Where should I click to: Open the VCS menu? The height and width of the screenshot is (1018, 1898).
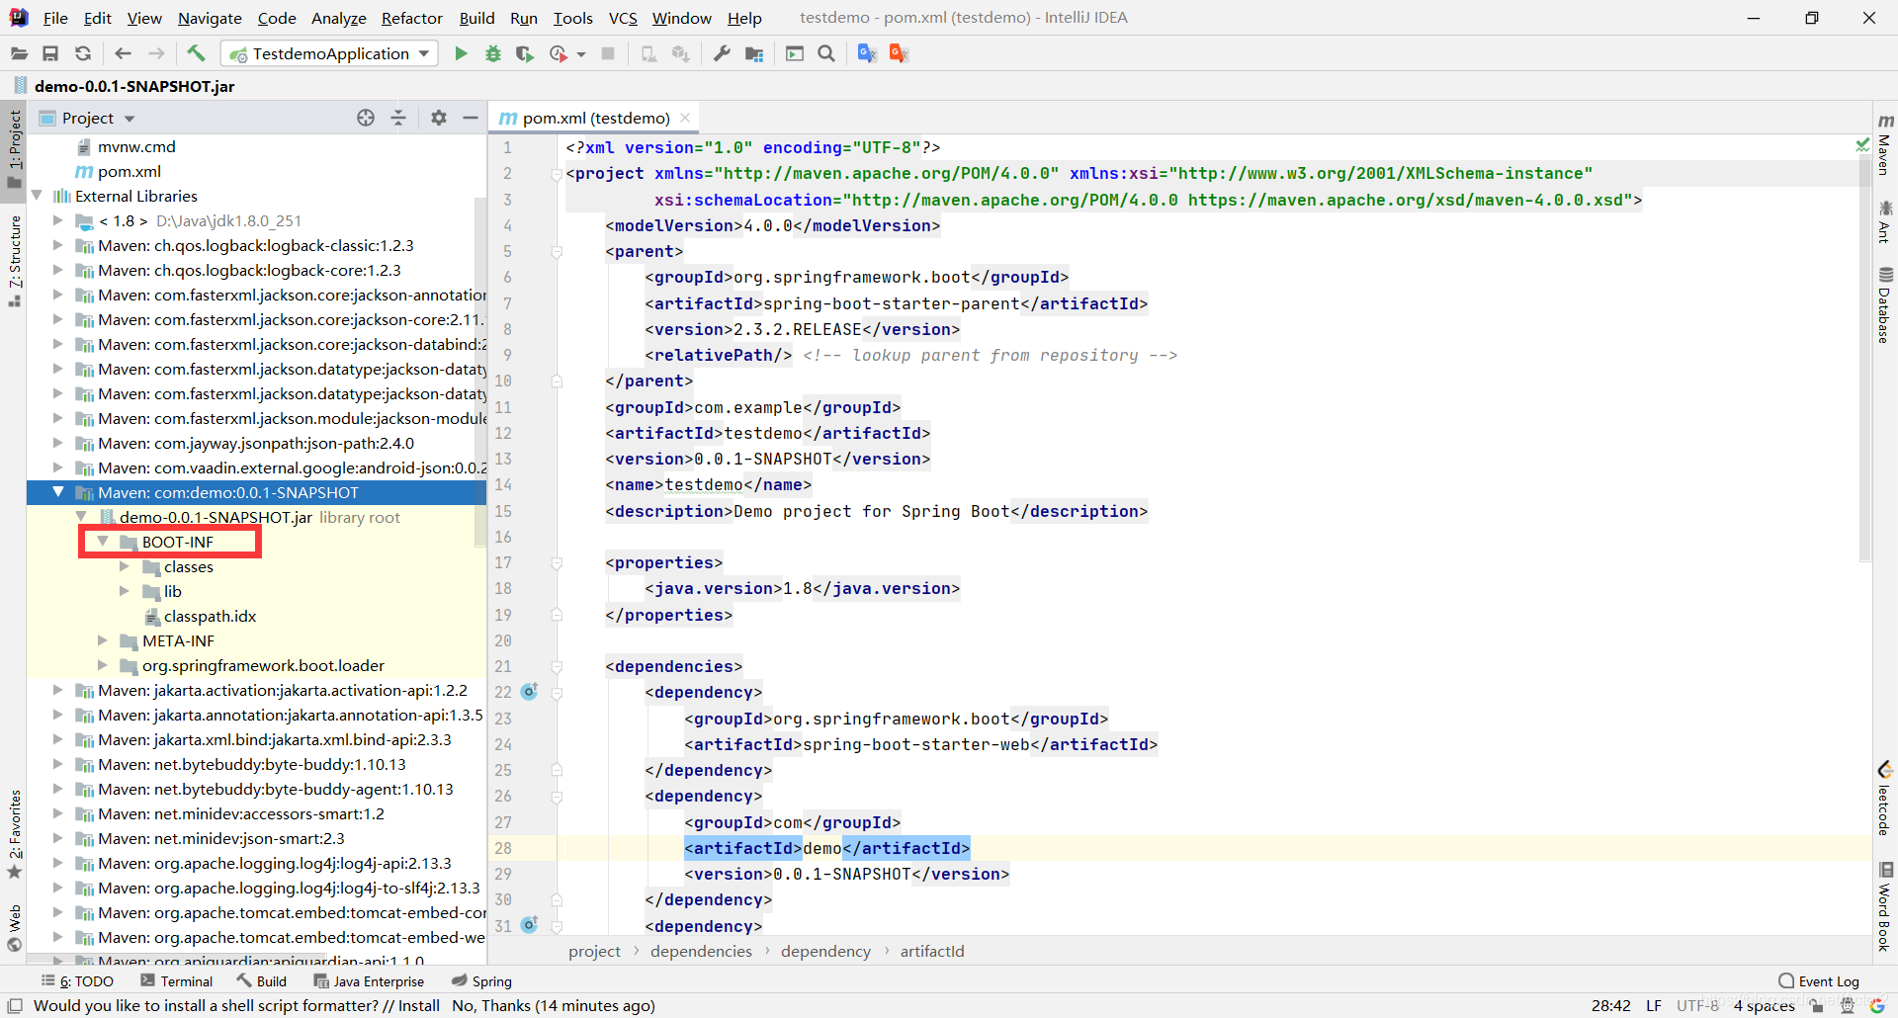[623, 18]
